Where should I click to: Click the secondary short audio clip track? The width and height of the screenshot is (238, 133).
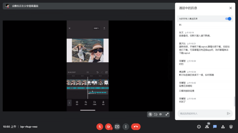[x=98, y=92]
